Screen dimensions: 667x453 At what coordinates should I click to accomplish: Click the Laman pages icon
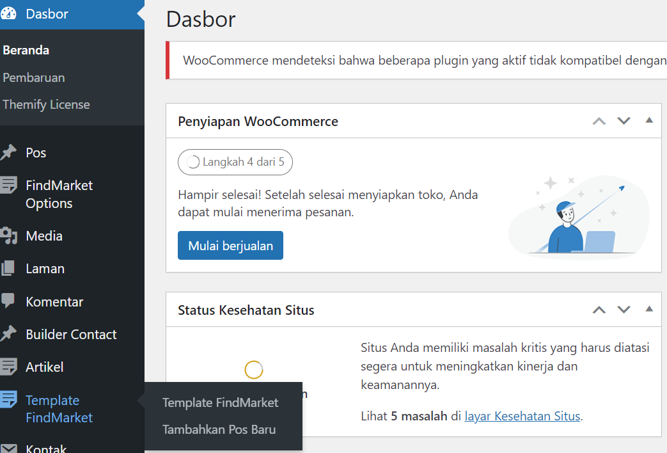[8, 269]
